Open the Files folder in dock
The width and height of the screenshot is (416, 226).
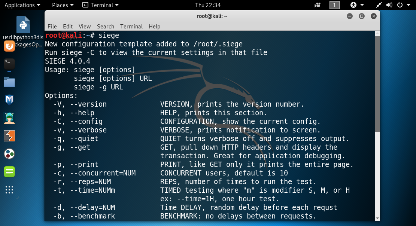(9, 82)
